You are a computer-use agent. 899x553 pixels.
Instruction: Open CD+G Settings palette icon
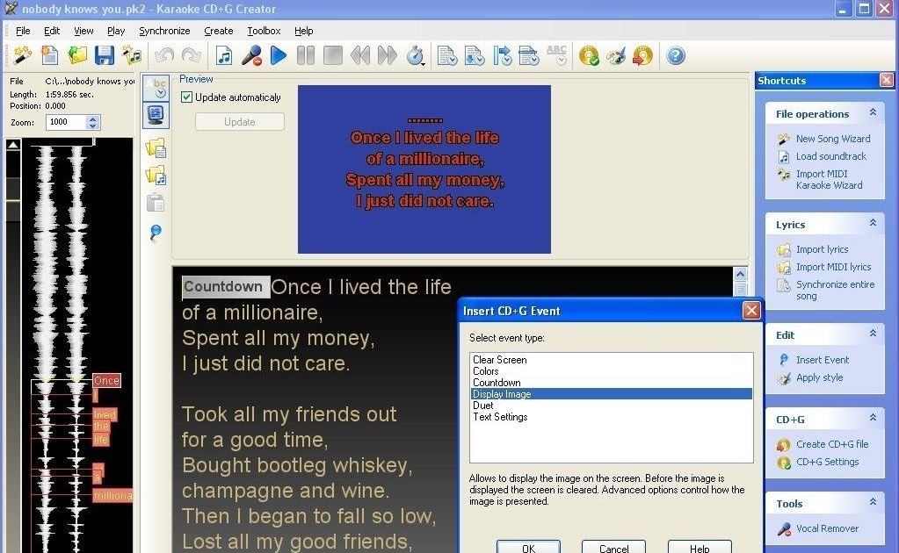pos(614,54)
